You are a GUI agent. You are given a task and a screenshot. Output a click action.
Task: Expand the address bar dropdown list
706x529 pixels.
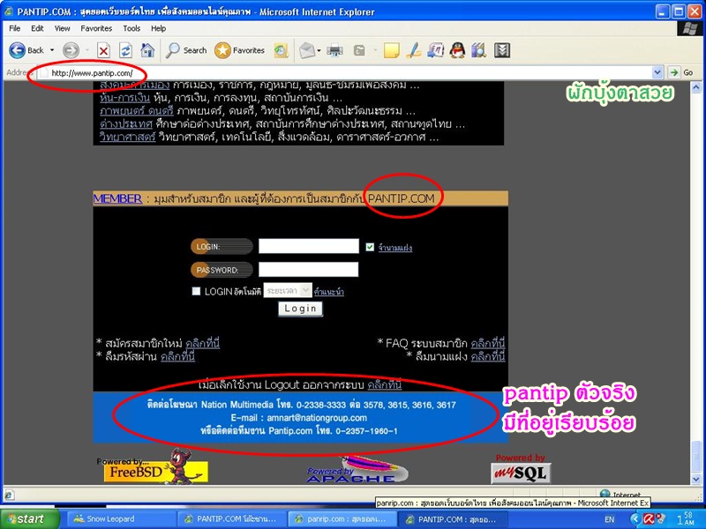657,72
